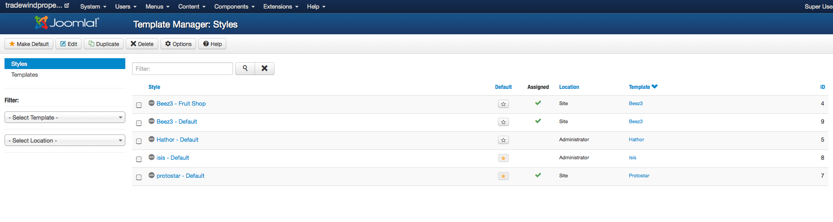Sort by the Style column header

[x=154, y=87]
